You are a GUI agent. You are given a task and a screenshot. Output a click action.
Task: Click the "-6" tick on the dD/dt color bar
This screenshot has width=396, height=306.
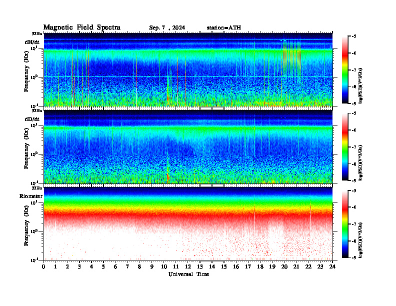354,130
